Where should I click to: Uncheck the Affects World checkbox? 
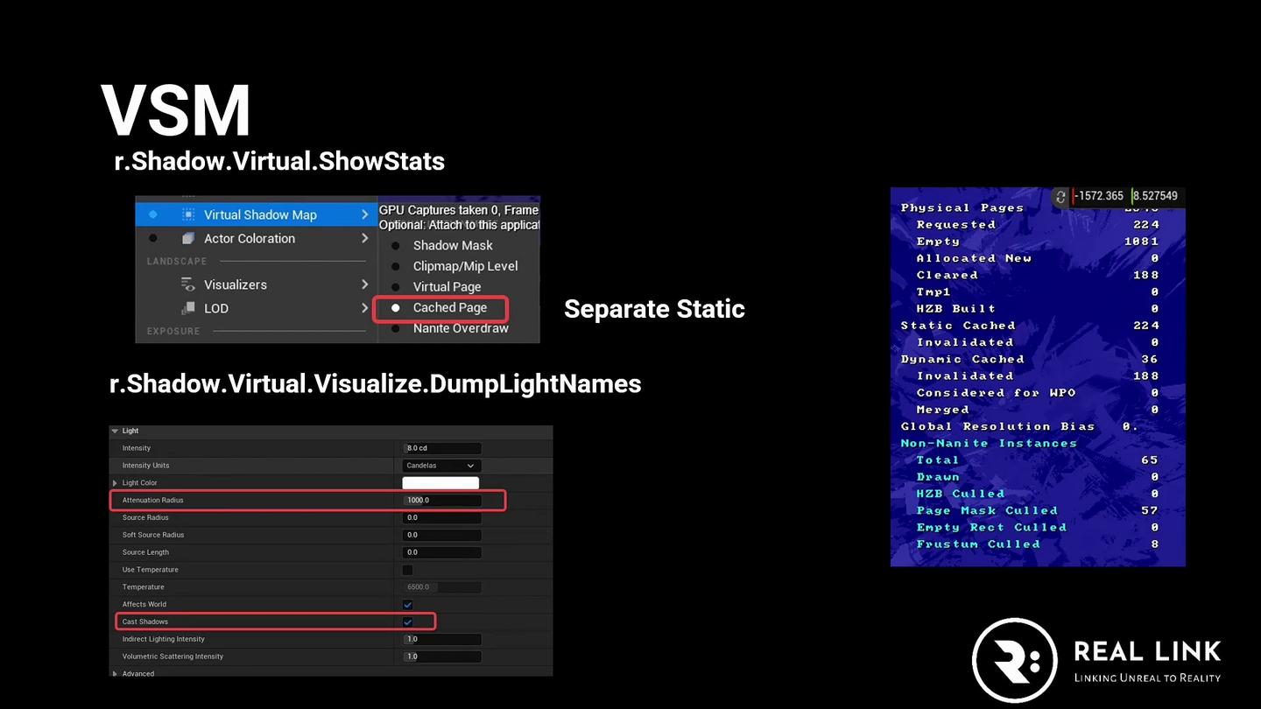[x=407, y=605]
